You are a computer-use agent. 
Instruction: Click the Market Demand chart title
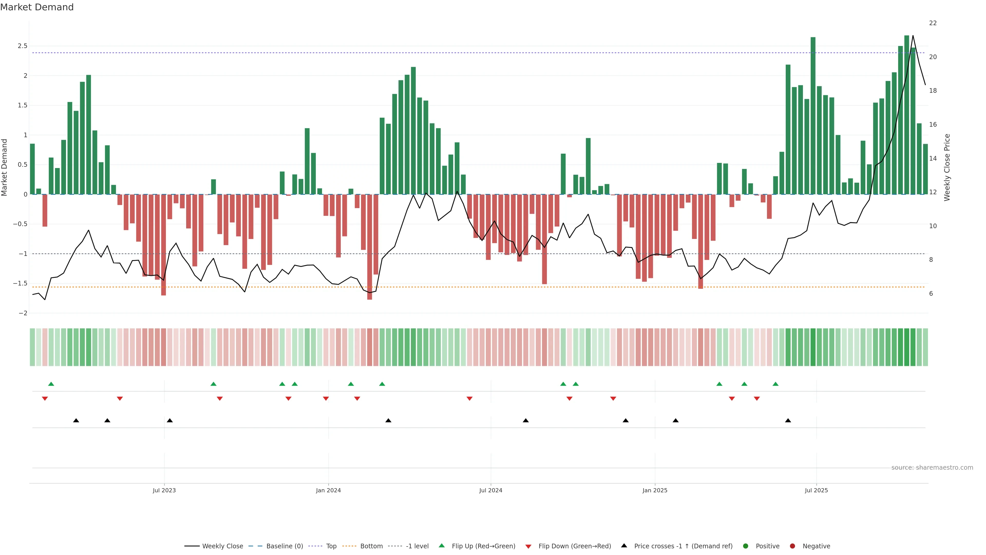coord(37,7)
